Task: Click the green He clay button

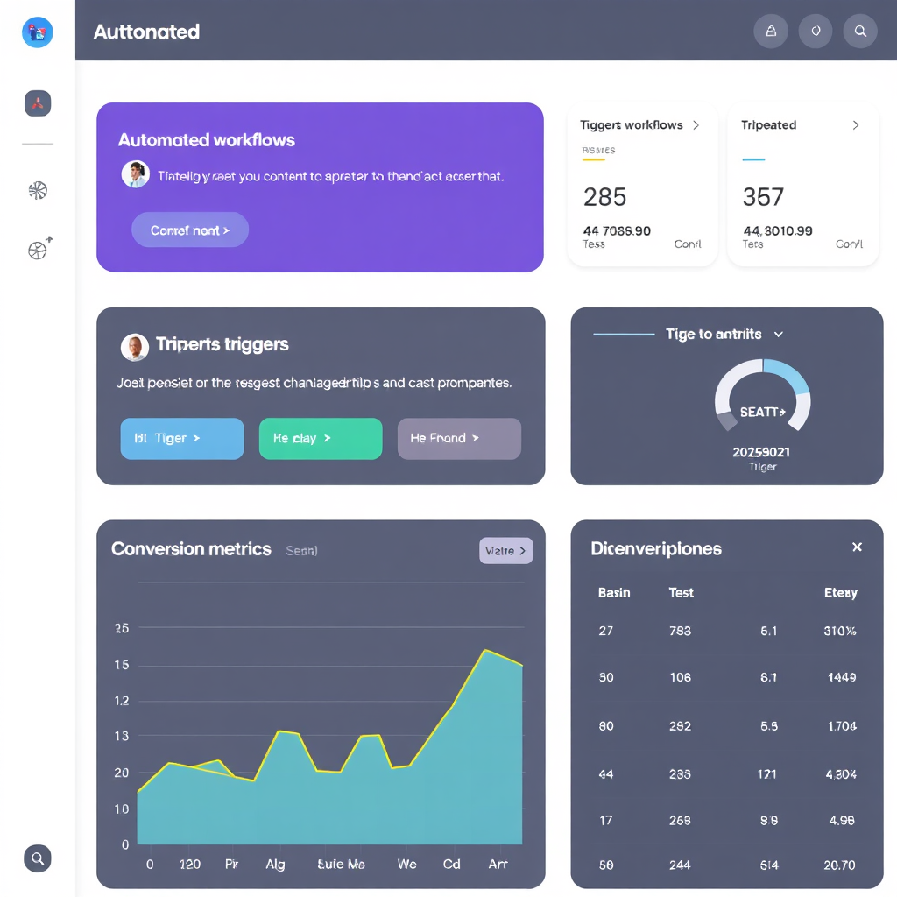Action: (x=321, y=439)
